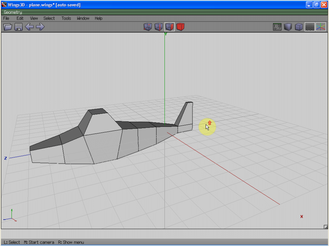Click the Open file folder icon
Viewport: 329px width, 246px height.
pyautogui.click(x=8, y=27)
